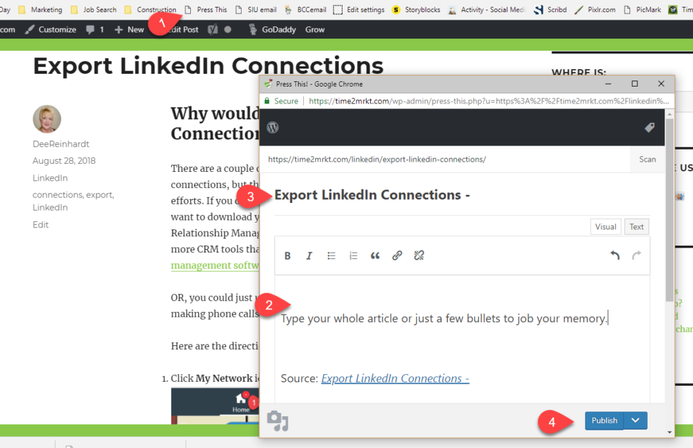Open the comments icon in admin bar
Screen dimensions: 693x448
point(90,30)
